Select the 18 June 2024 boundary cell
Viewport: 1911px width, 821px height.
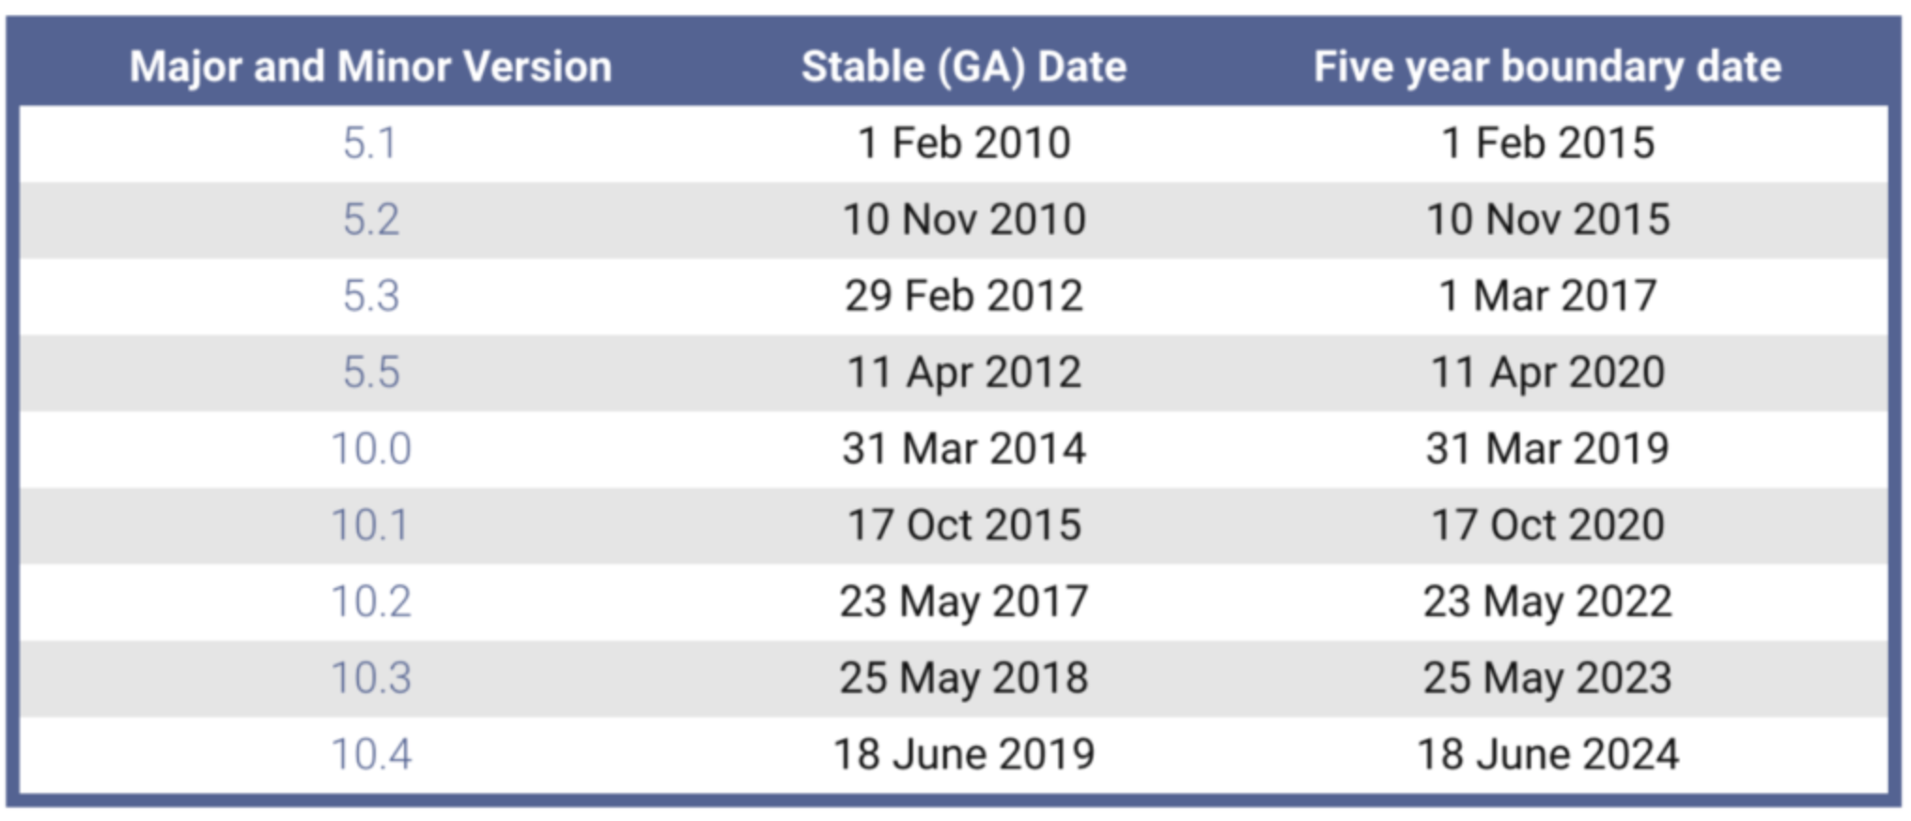[x=1547, y=754]
